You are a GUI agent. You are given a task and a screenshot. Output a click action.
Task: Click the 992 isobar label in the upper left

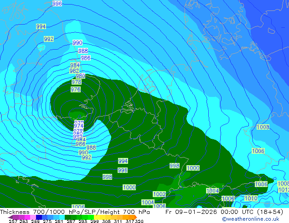coord(49,39)
